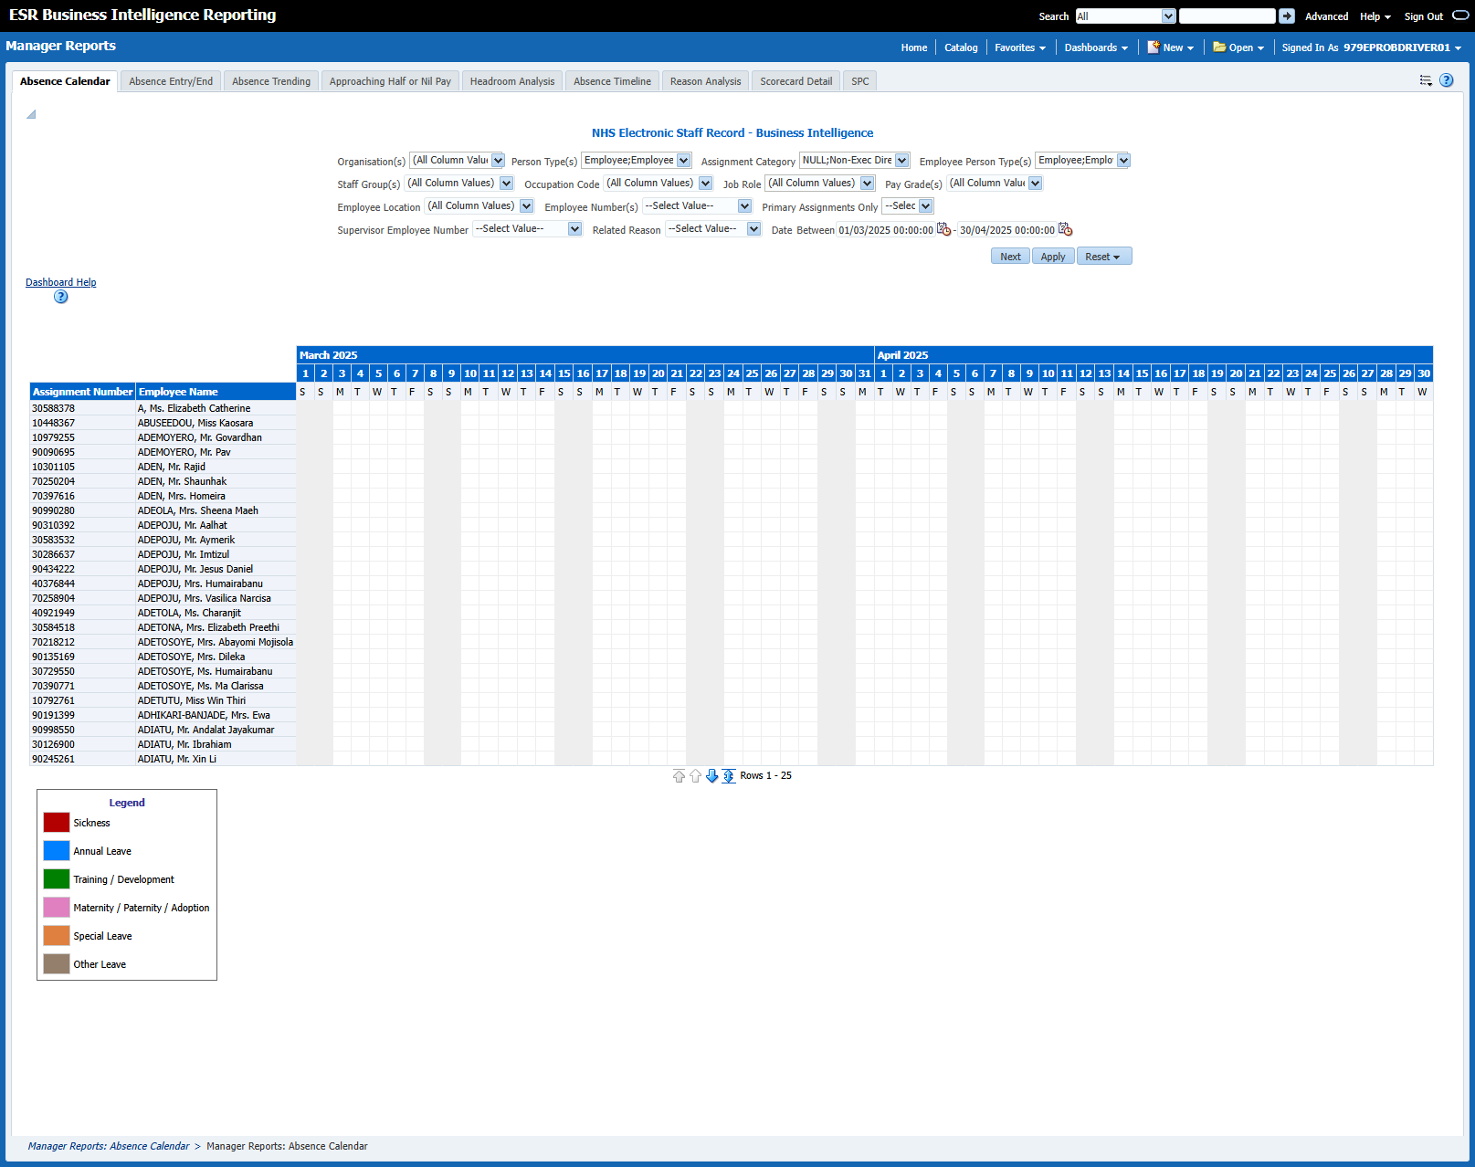The height and width of the screenshot is (1167, 1475).
Task: Expand the Organisation(s) dropdown
Action: coord(498,161)
